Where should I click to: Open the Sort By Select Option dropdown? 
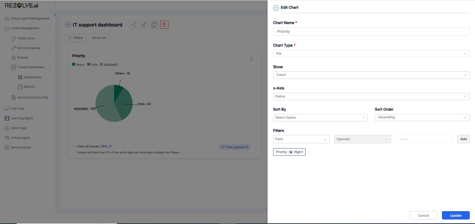320,118
